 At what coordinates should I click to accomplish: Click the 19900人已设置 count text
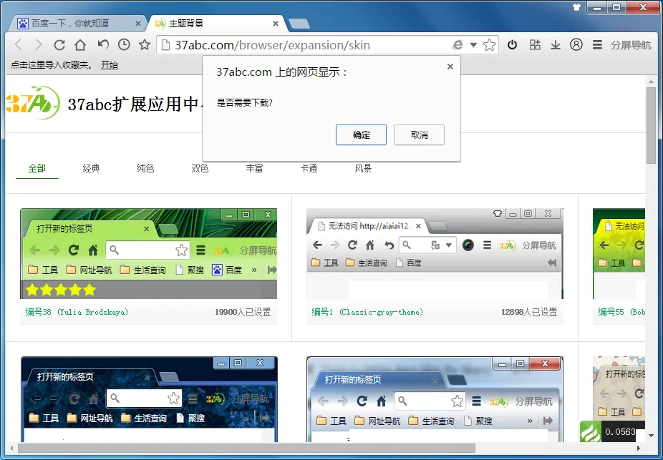(x=243, y=312)
